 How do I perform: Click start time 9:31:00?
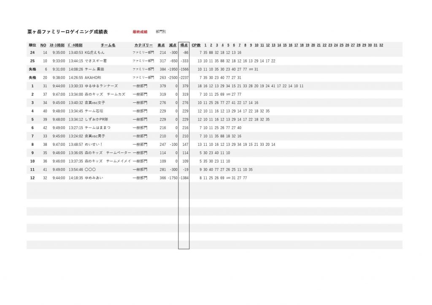pyautogui.click(x=59, y=70)
